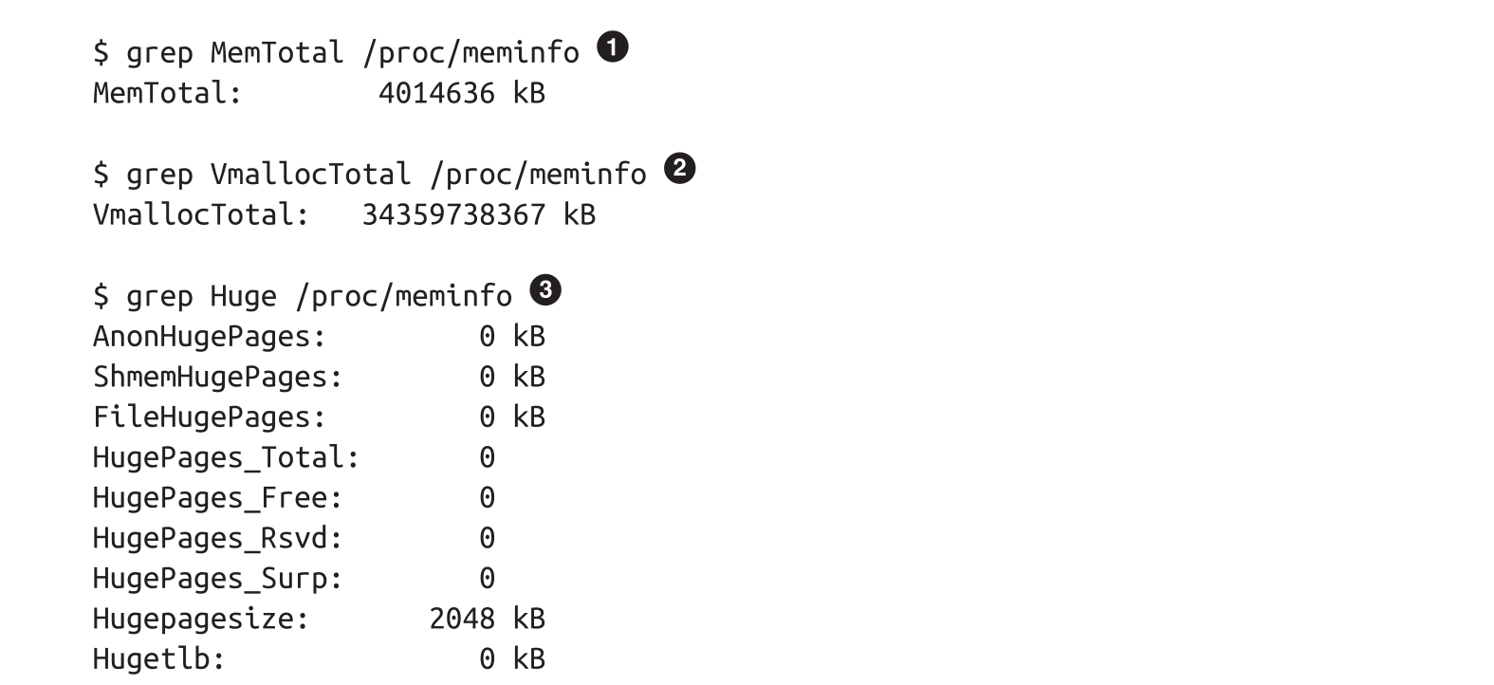1494x685 pixels.
Task: Click the VmallocTotal value 34359738367
Action: click(x=453, y=214)
